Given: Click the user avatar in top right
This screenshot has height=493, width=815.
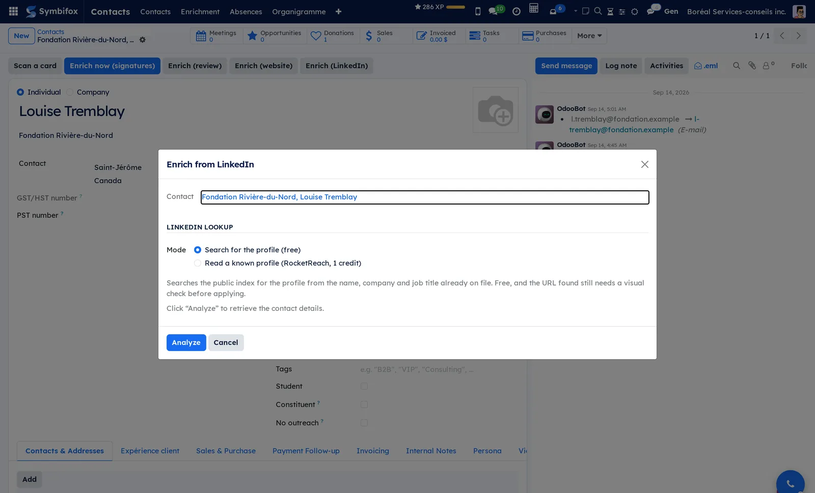Looking at the screenshot, I should (x=799, y=11).
